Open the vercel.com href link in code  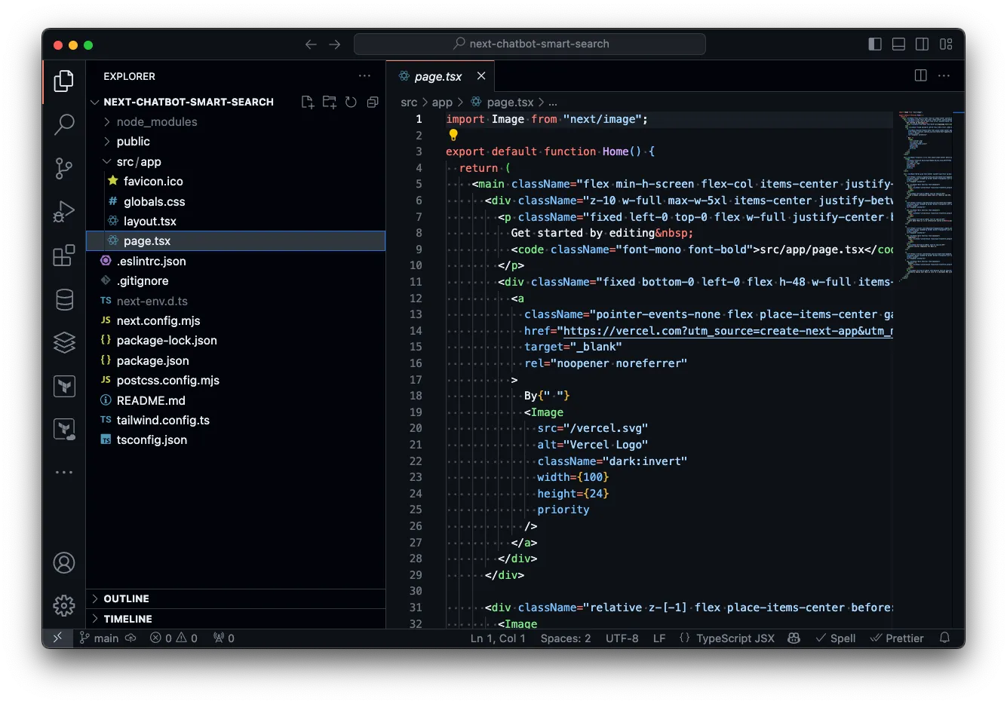[x=728, y=331]
